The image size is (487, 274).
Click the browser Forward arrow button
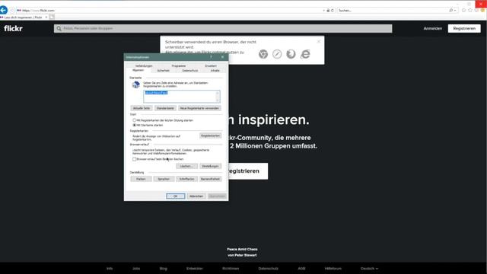point(12,10)
